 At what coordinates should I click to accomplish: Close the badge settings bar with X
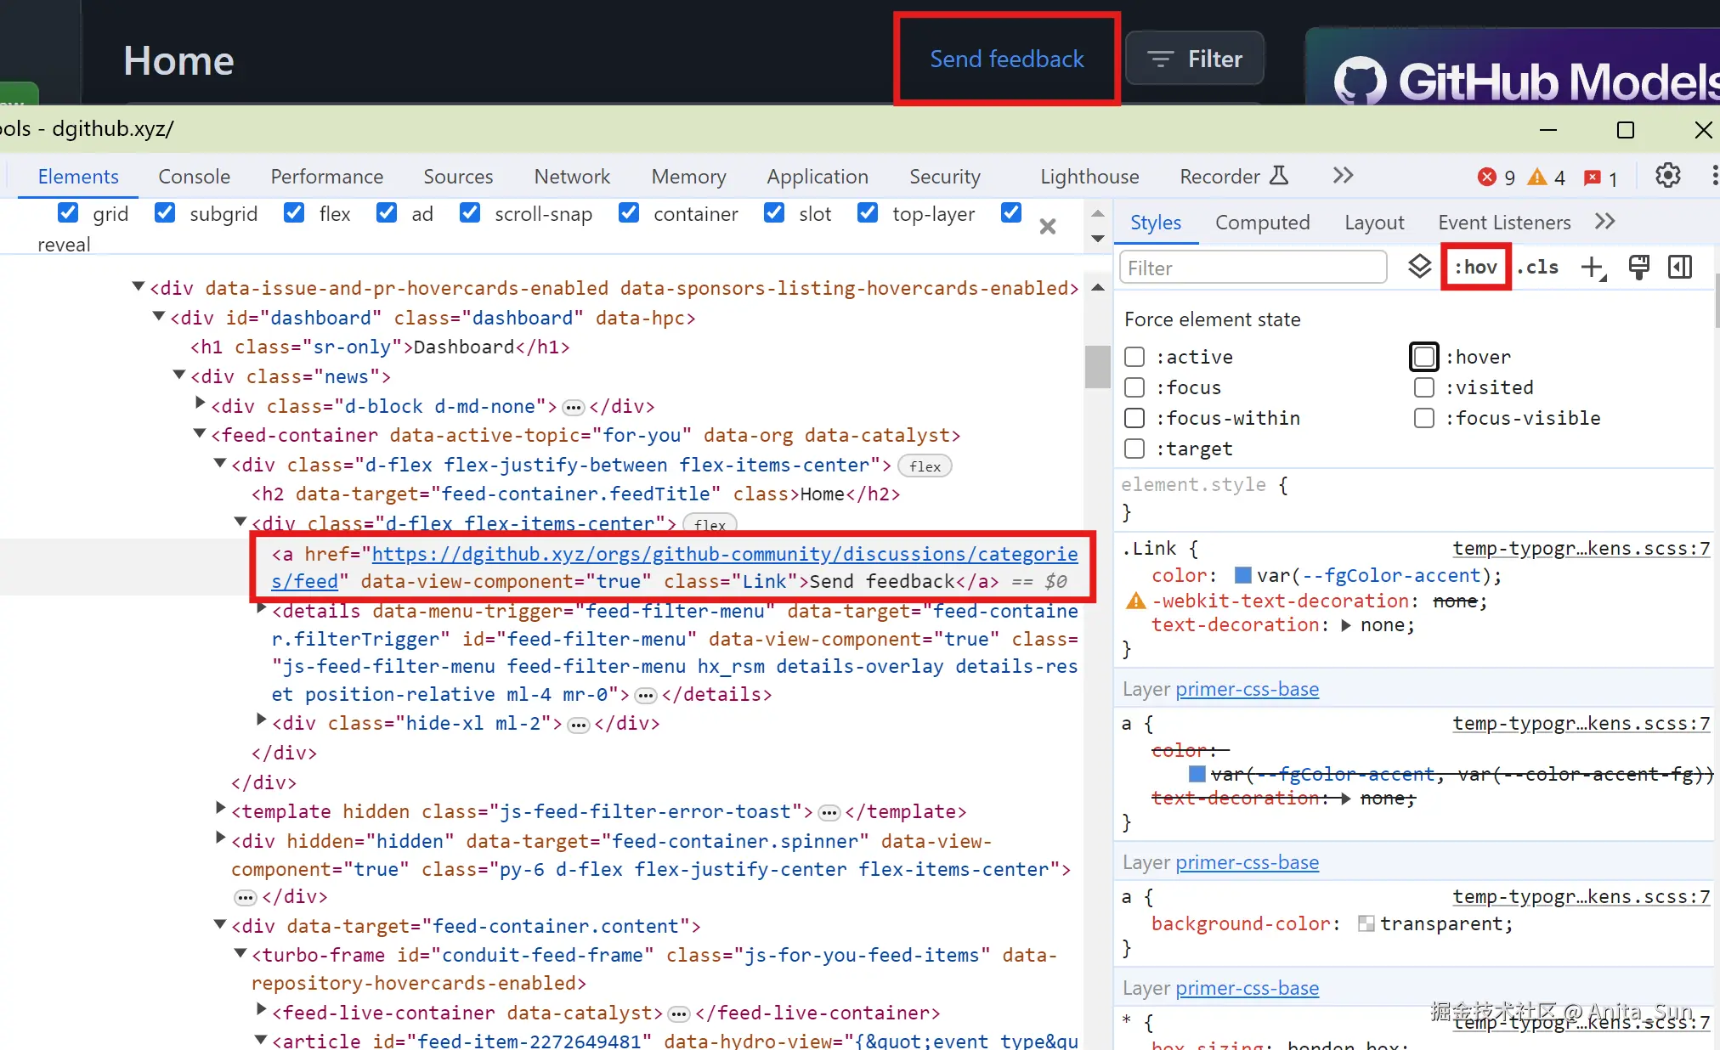point(1048,226)
